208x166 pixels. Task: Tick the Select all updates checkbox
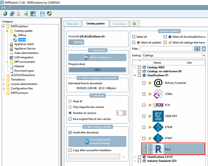pos(134,43)
